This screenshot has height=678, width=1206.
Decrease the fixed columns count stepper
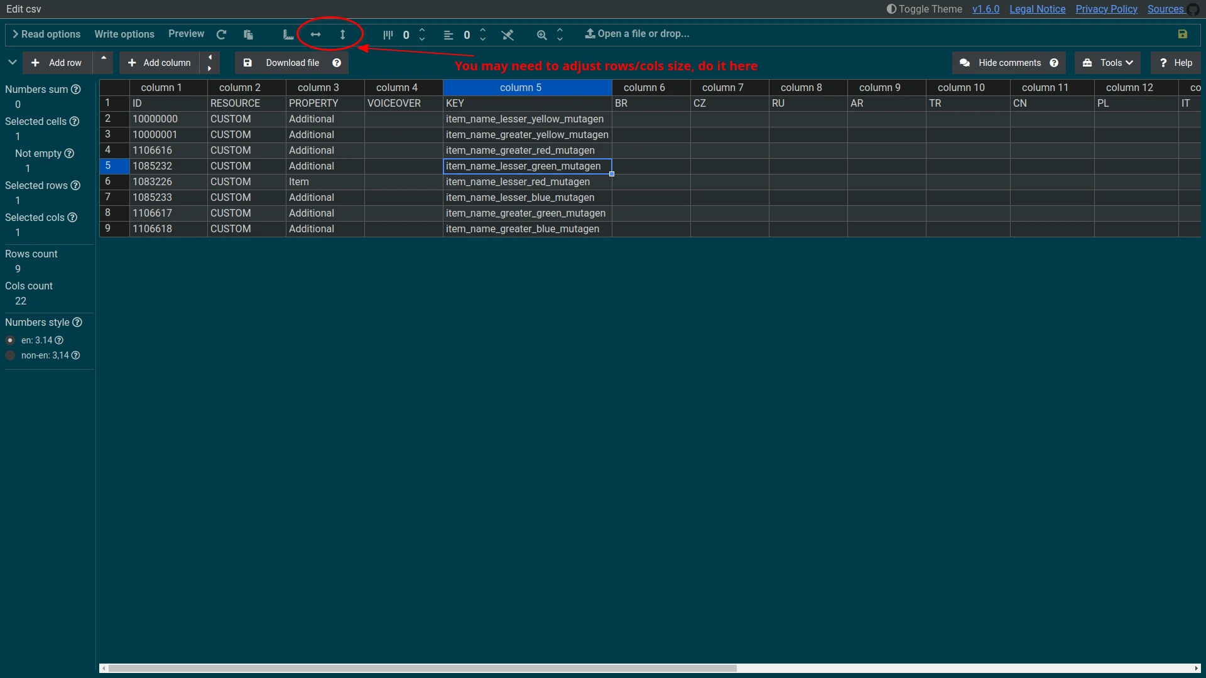(482, 40)
